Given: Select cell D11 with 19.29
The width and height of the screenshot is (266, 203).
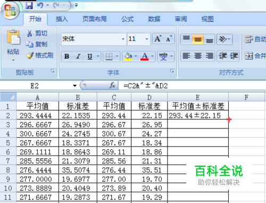Looking at the screenshot, I should pyautogui.click(x=149, y=197).
